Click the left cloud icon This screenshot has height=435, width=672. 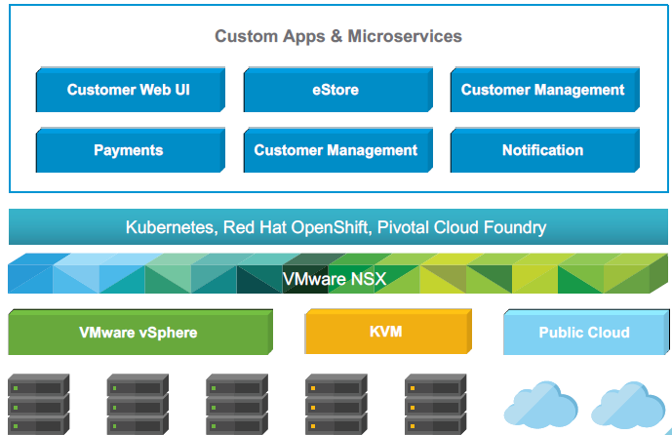(540, 405)
